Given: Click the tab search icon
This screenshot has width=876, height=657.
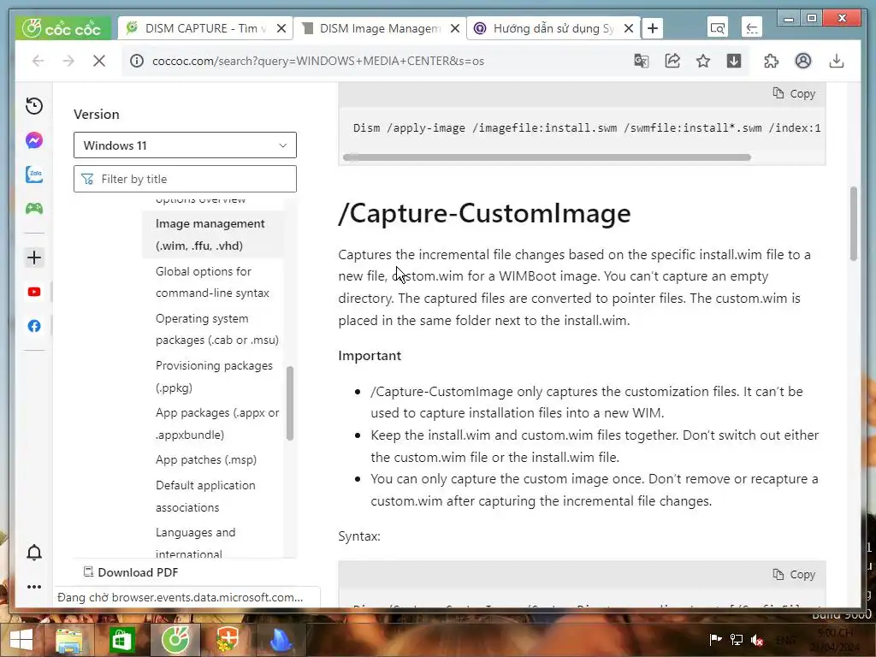Looking at the screenshot, I should point(718,28).
